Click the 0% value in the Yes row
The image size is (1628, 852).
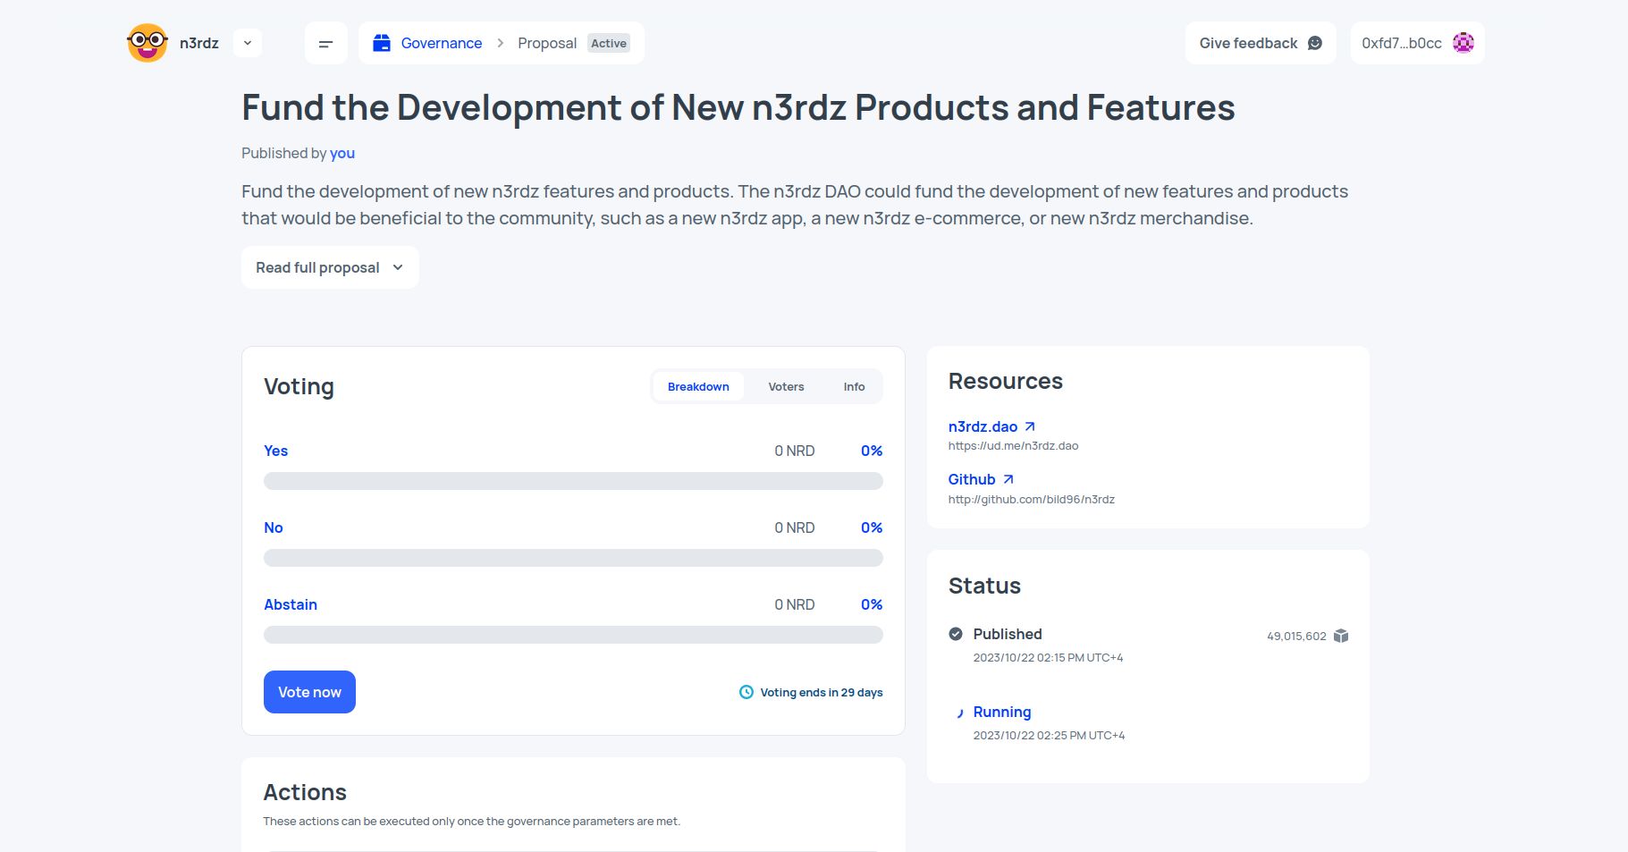pyautogui.click(x=872, y=451)
